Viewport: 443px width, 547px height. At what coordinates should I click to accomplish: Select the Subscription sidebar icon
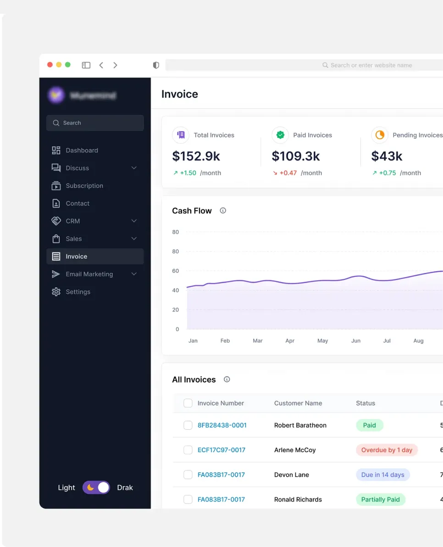[55, 186]
